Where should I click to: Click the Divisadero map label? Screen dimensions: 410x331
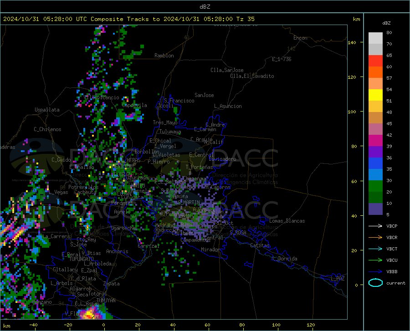222,159
